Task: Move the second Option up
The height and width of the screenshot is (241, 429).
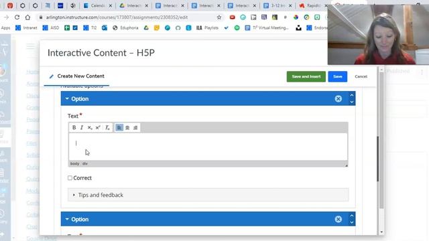Action: click(351, 216)
